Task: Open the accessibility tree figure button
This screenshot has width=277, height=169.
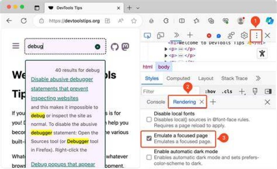Action: pos(262,53)
